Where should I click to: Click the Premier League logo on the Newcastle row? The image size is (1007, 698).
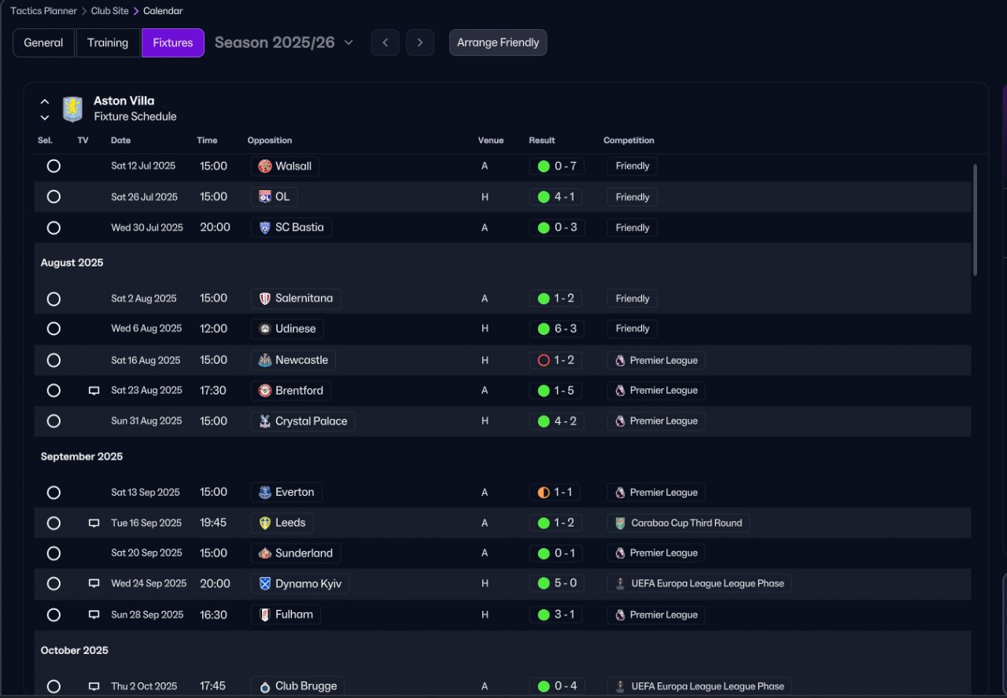pos(620,360)
